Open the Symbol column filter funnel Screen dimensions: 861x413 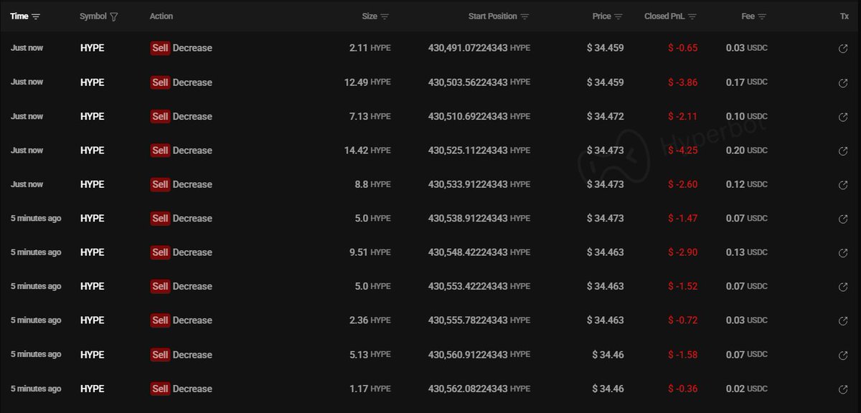point(114,16)
